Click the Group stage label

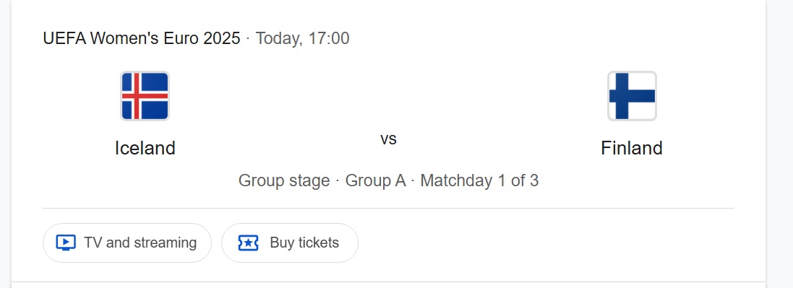click(x=284, y=180)
